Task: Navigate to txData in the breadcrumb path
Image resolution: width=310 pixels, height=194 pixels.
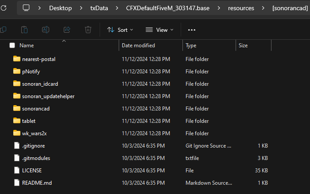Action: click(x=99, y=8)
